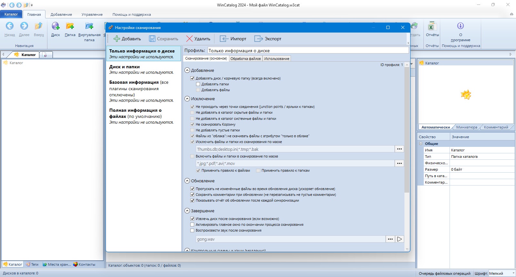The image size is (516, 277).
Task: Click the Delete profile red X icon
Action: pos(190,39)
